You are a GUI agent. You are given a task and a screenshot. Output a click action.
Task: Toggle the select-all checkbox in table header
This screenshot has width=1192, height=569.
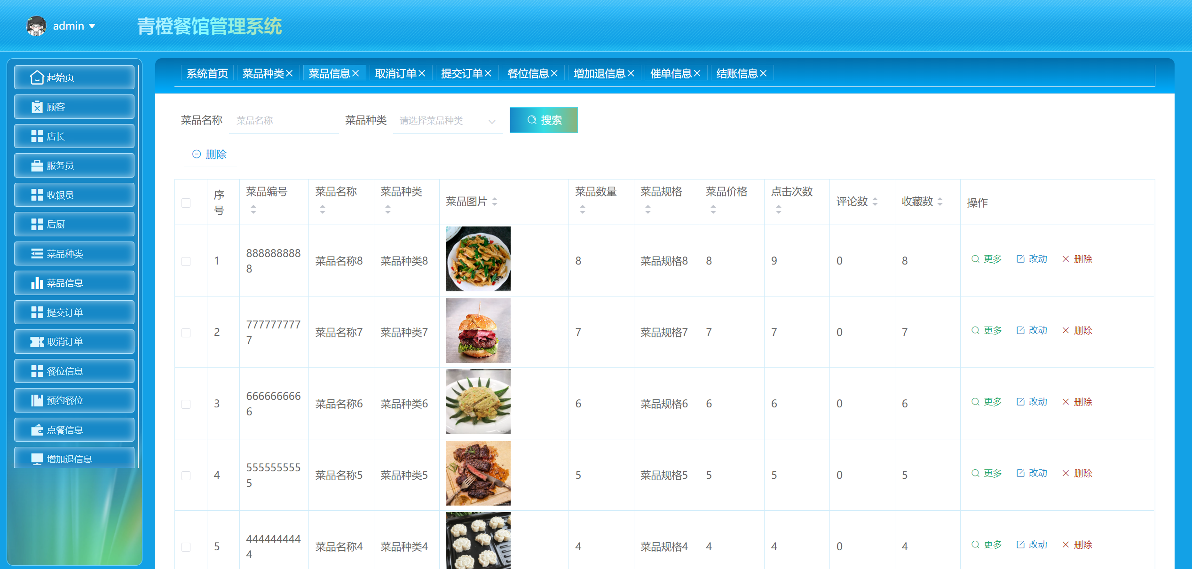tap(186, 202)
